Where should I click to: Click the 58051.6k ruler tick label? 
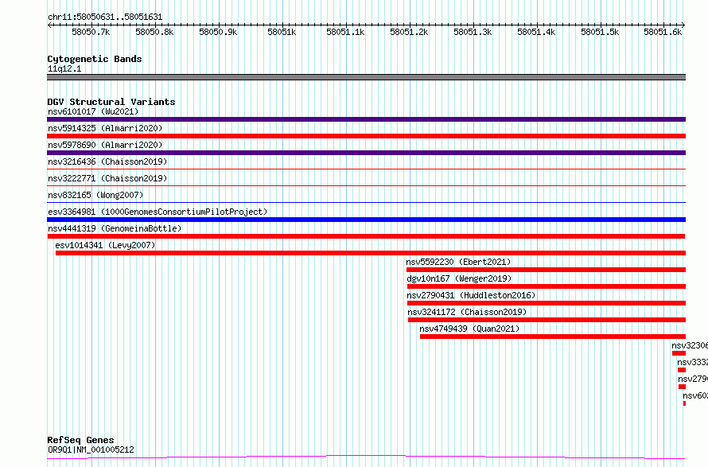[663, 32]
